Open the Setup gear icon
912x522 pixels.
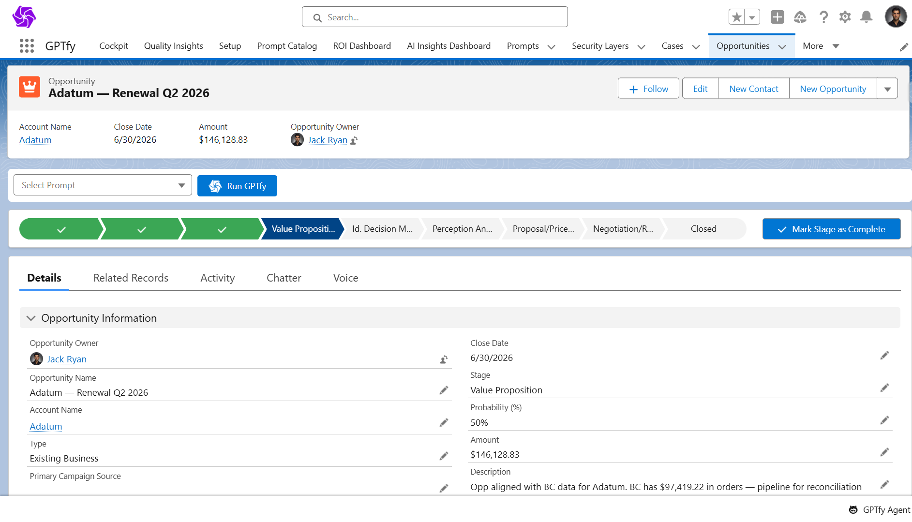[x=845, y=17]
